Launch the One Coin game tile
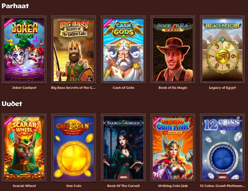Viewport: 248px width, 191px height. [74, 148]
